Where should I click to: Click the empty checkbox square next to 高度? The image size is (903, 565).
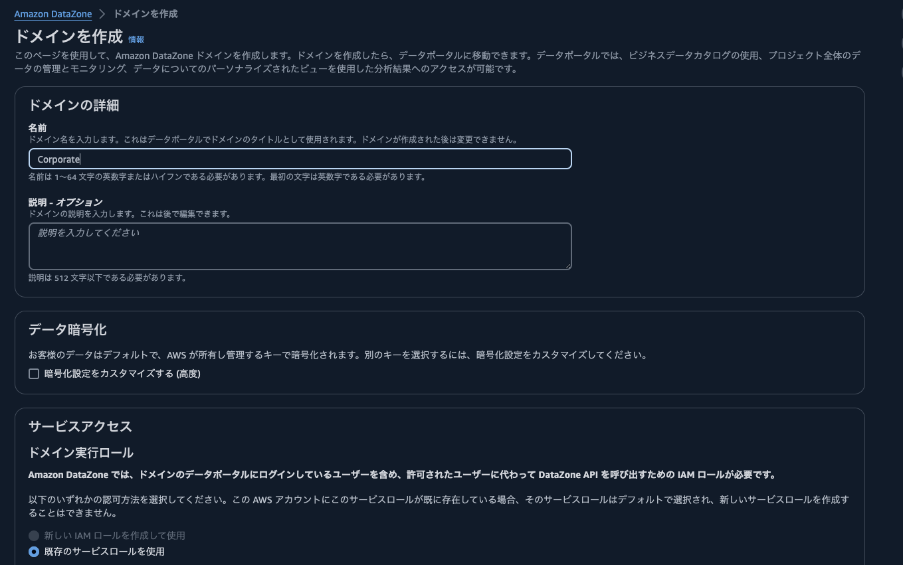pyautogui.click(x=34, y=374)
